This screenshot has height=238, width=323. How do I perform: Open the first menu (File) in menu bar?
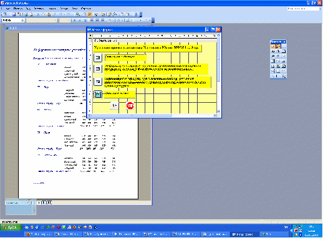8,9
